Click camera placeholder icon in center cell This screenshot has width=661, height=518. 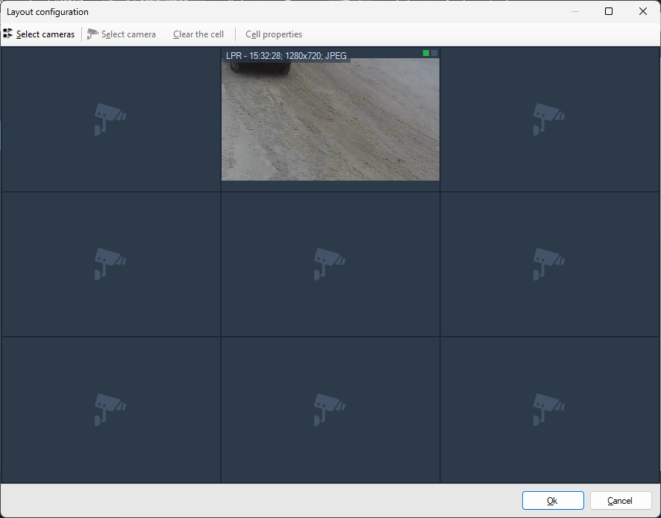pos(329,264)
